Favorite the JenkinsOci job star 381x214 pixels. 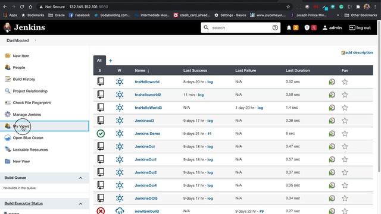(345, 146)
